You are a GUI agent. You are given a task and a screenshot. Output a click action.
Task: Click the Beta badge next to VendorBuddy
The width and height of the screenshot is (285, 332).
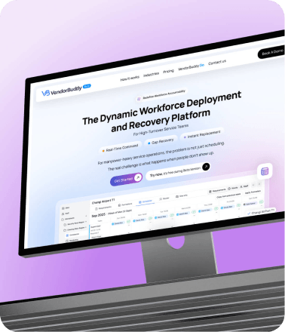click(87, 86)
